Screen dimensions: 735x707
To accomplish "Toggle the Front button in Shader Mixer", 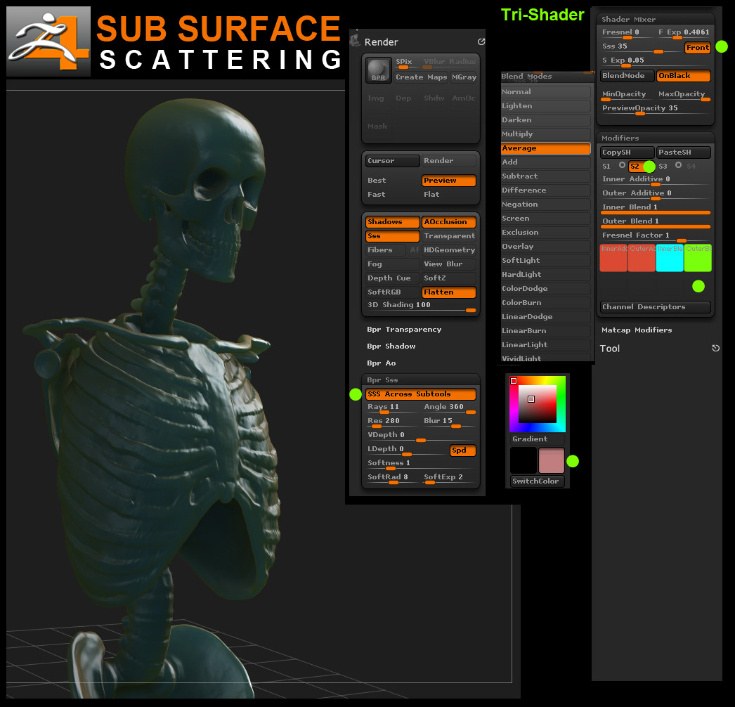I will point(698,47).
